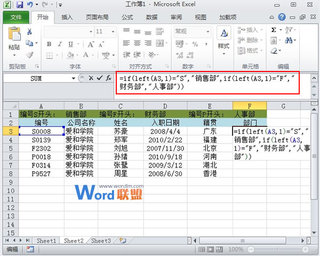
Task: Confirm formula with the checkmark icon
Action: (99, 78)
